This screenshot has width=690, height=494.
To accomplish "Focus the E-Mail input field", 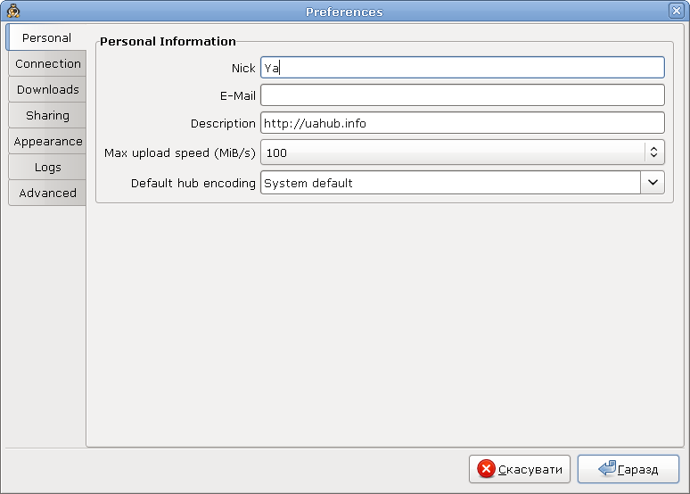I will pos(462,95).
